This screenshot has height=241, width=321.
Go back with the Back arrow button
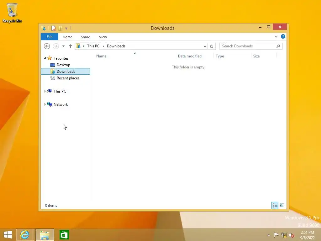[47, 46]
